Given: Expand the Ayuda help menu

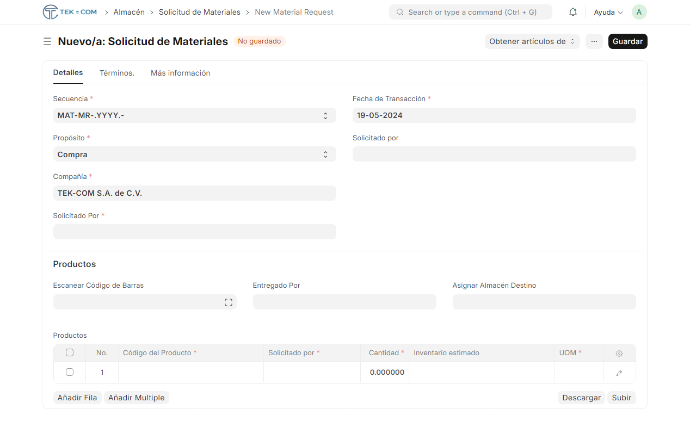Looking at the screenshot, I should 608,12.
